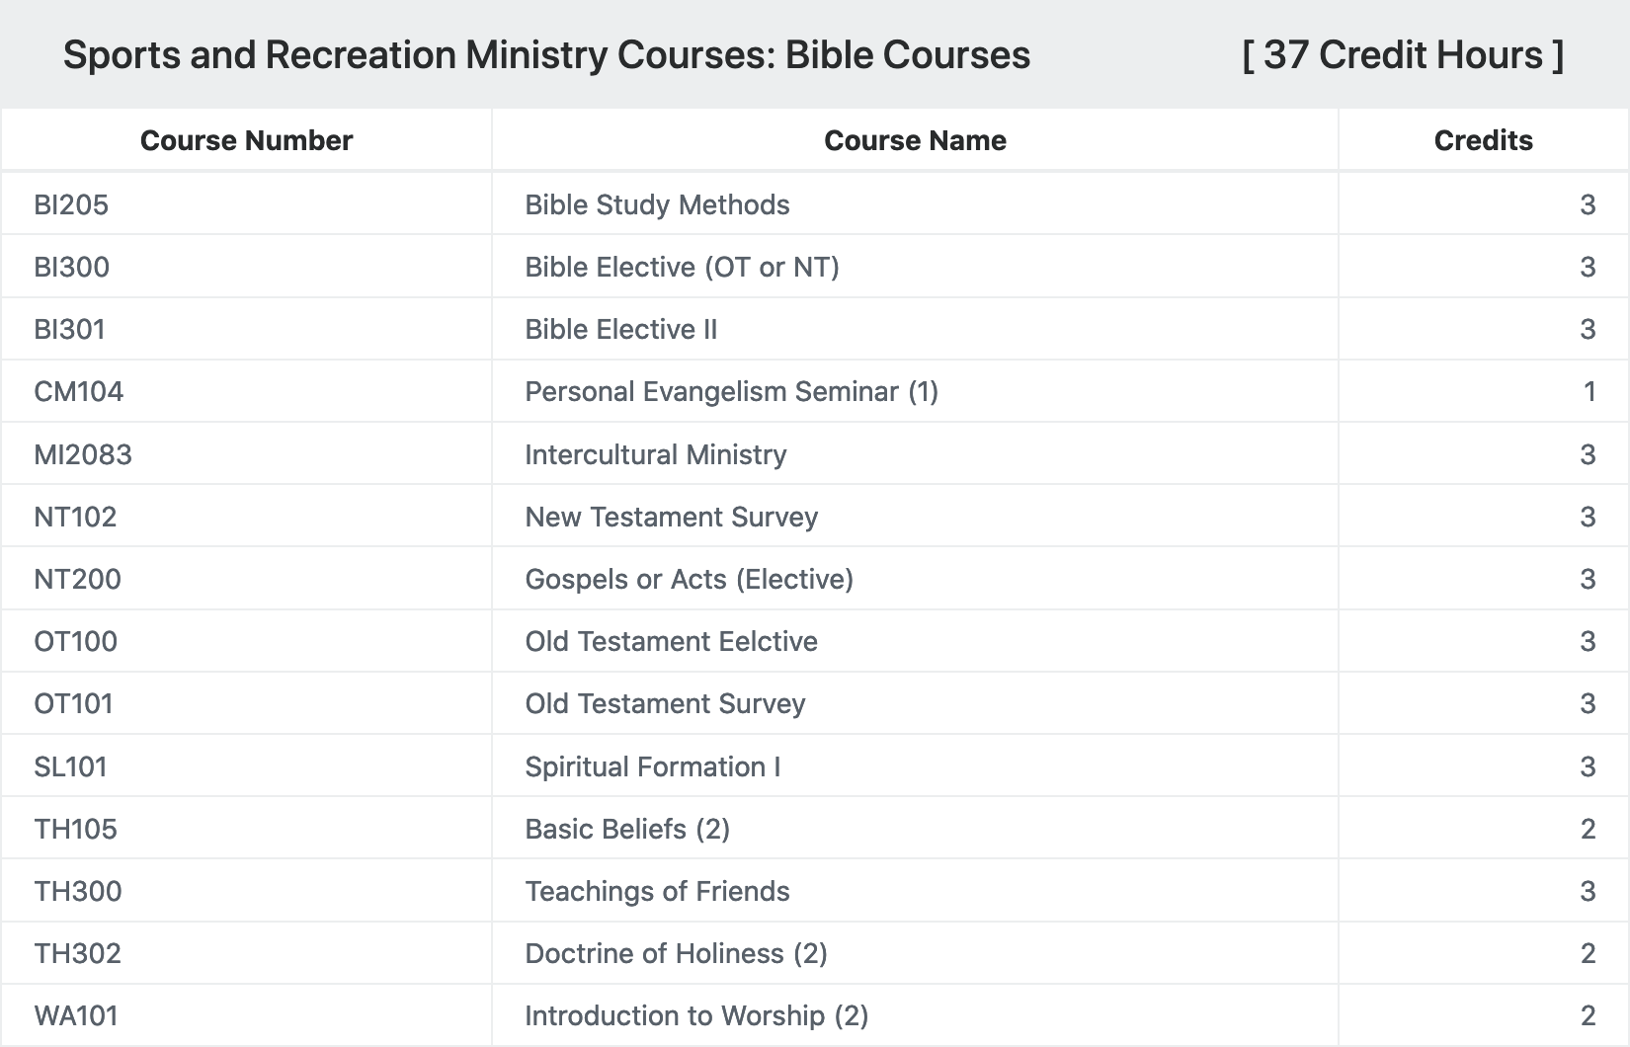
Task: Click Introduction to Worship (2)
Action: (x=696, y=1015)
